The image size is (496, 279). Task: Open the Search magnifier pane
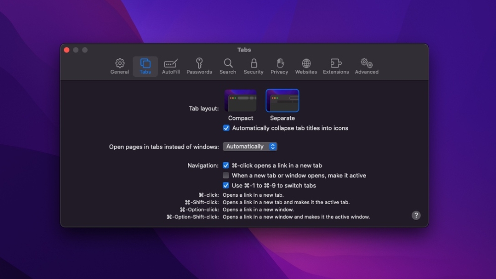(x=228, y=66)
